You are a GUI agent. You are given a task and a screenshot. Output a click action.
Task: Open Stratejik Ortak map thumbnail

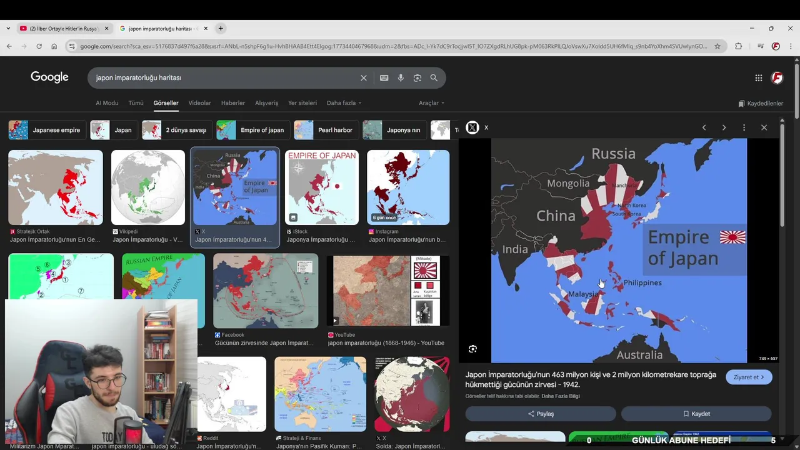(x=56, y=187)
